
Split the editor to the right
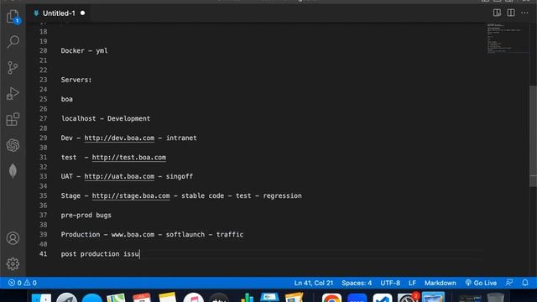511,13
